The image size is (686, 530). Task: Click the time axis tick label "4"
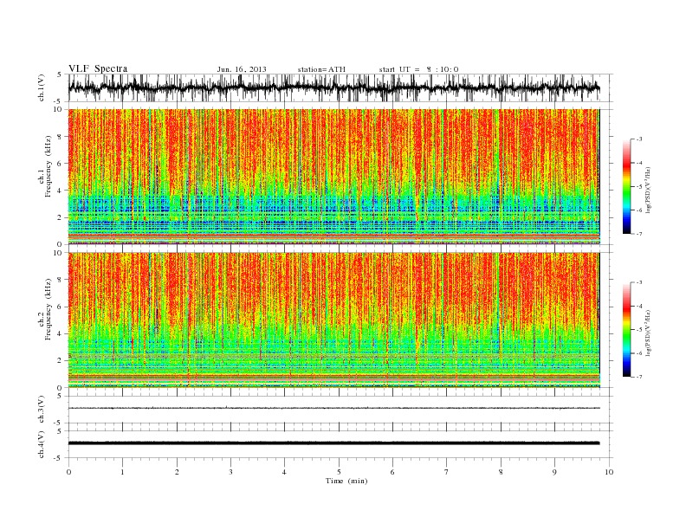(284, 472)
